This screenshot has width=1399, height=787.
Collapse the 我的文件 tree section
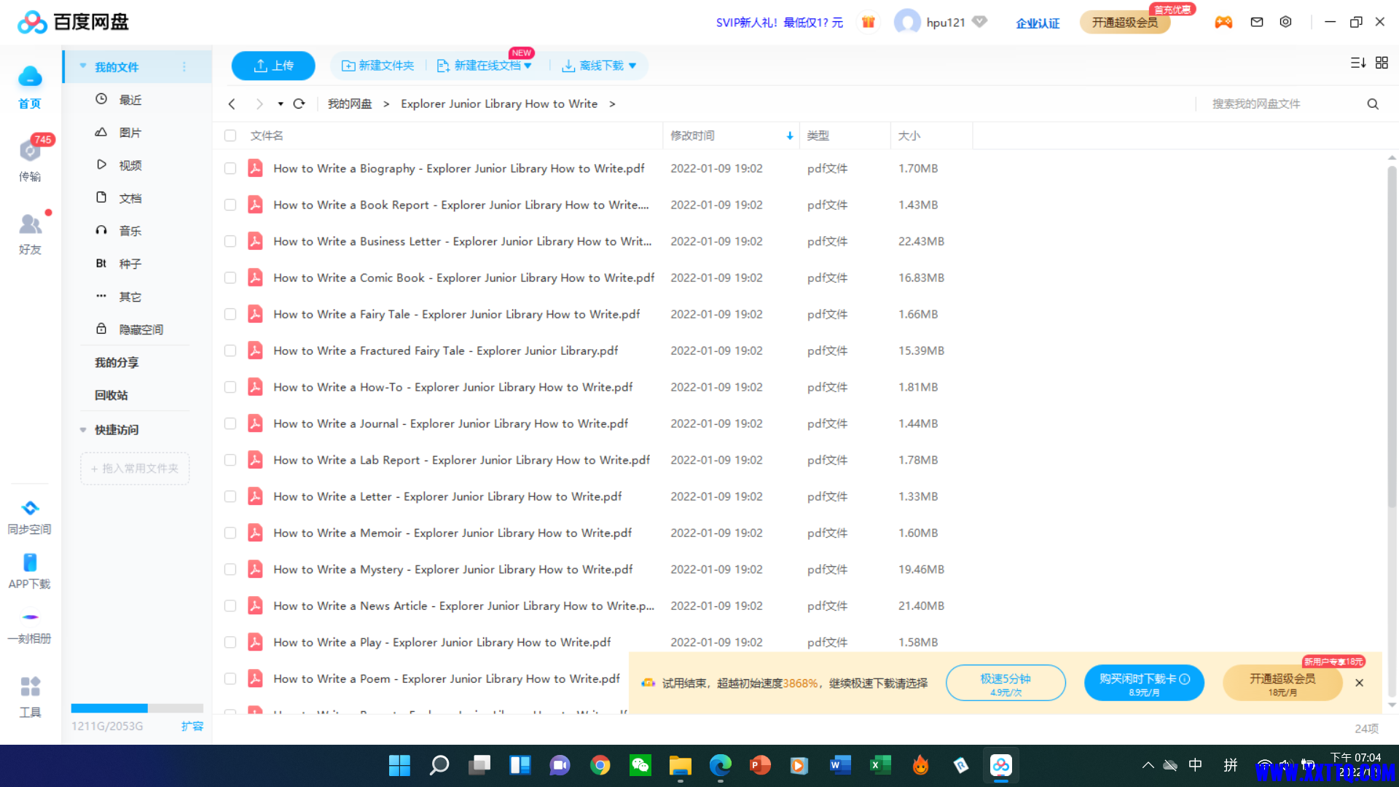[83, 66]
